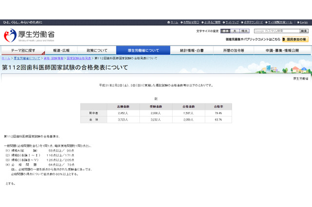Click the 3,723人 table cell
This screenshot has width=312, height=207.
pos(123,120)
